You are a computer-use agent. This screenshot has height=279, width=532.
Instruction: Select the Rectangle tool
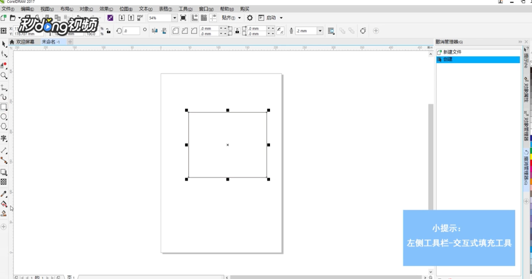tap(3, 107)
